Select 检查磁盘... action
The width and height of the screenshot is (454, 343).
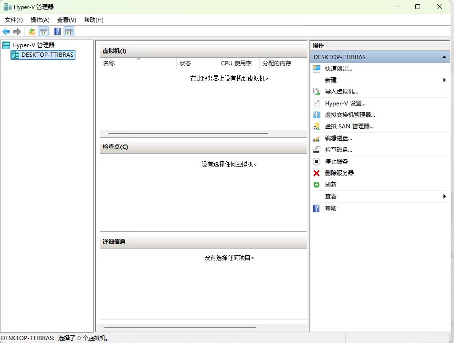point(338,150)
